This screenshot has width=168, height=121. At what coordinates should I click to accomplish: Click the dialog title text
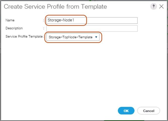click(x=55, y=7)
